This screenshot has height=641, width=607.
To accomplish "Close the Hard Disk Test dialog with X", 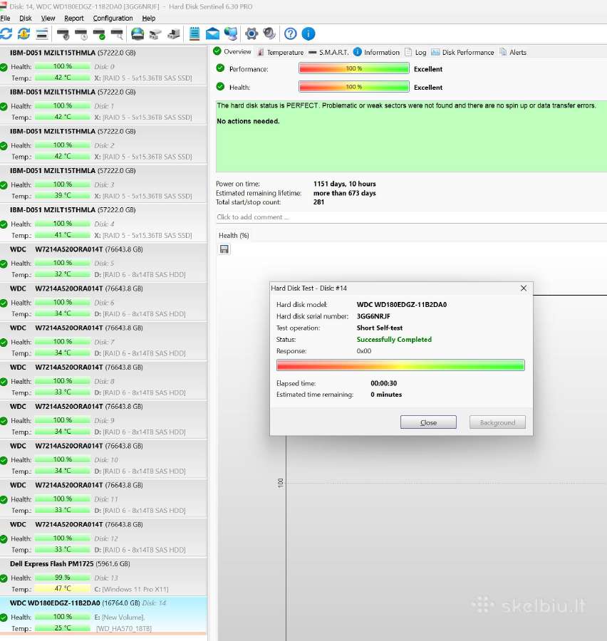I will coord(524,288).
